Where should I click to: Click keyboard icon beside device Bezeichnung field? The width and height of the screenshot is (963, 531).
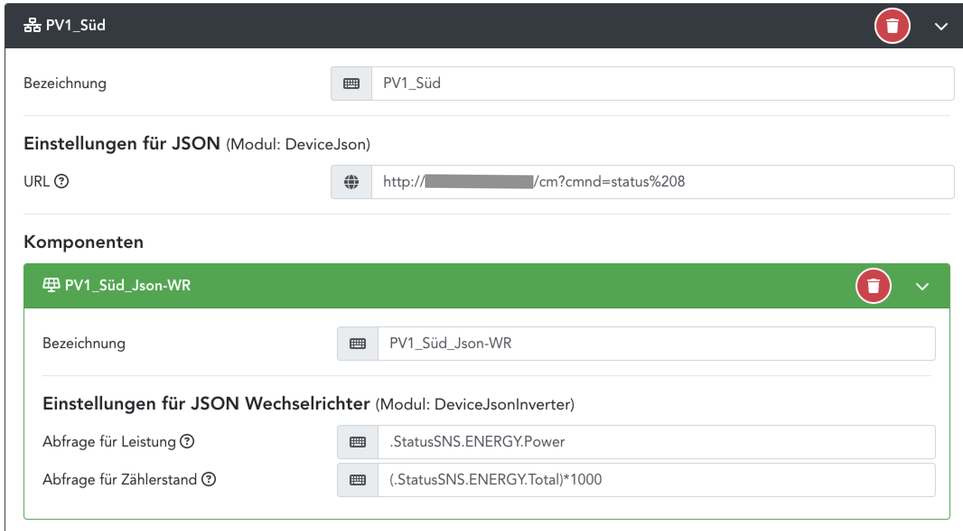tap(351, 84)
